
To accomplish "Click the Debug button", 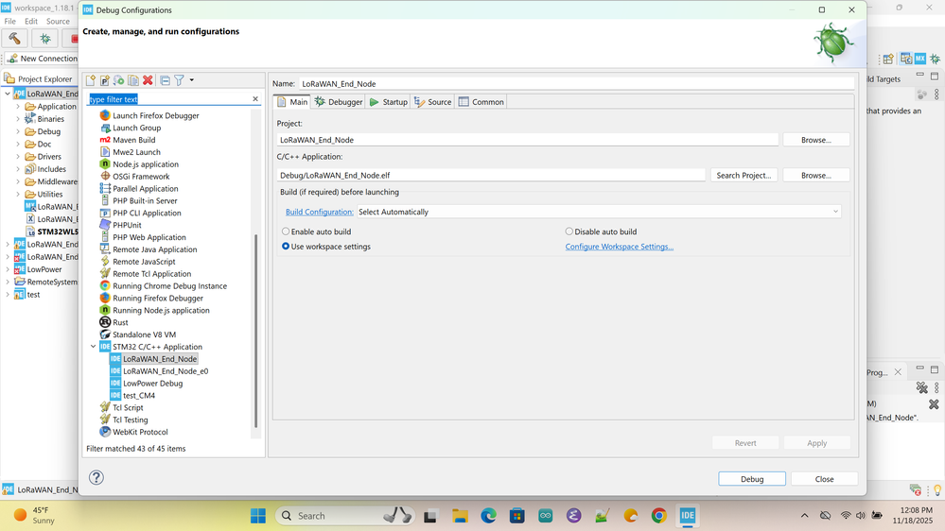I will [x=751, y=479].
